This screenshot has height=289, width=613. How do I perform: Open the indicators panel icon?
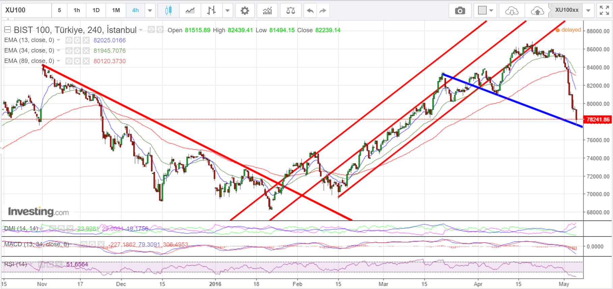click(x=267, y=10)
